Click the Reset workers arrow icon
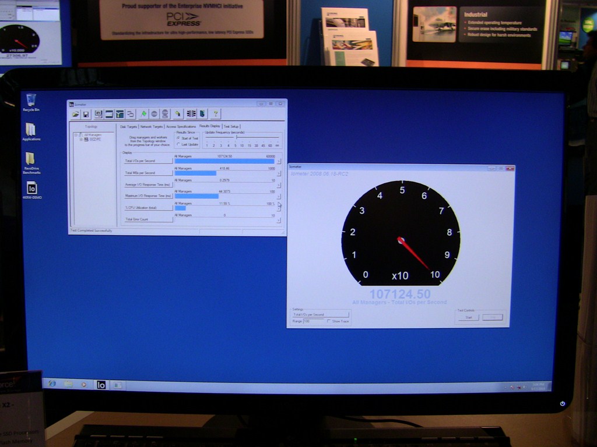 click(x=178, y=113)
